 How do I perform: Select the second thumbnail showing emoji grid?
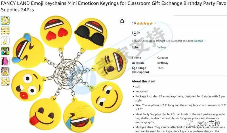(5, 31)
